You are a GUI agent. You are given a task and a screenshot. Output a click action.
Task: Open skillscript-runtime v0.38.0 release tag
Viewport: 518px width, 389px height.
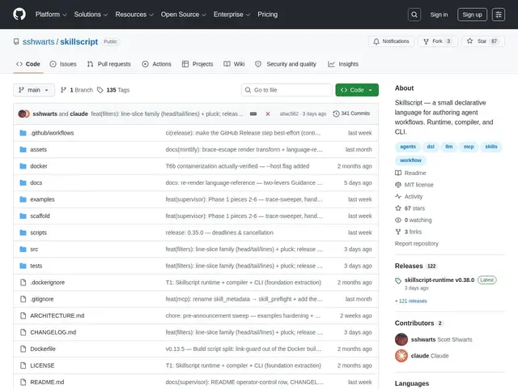pos(439,280)
